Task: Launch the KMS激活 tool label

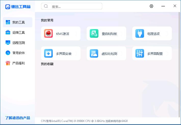Action: click(62, 34)
